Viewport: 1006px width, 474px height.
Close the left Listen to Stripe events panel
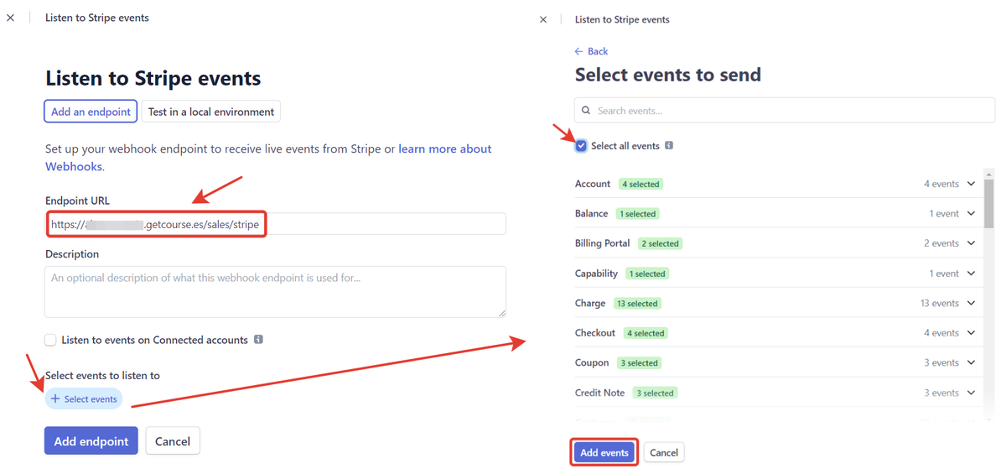[10, 18]
